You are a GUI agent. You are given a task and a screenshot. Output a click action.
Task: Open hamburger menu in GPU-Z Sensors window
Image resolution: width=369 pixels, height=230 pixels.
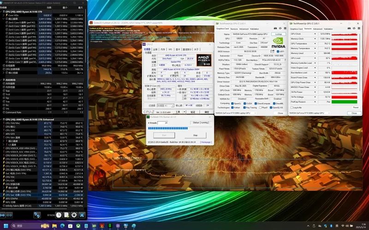coord(359,29)
